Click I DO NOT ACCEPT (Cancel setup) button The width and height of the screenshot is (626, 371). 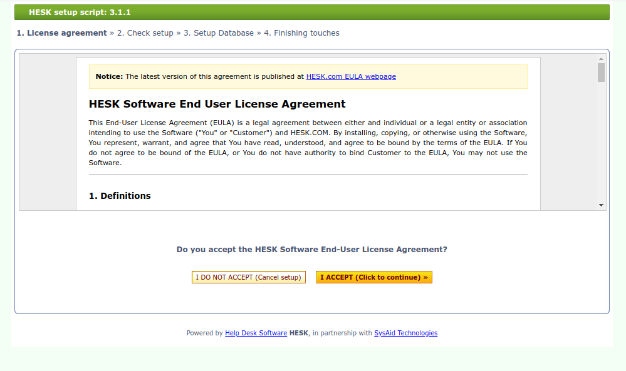tap(248, 277)
